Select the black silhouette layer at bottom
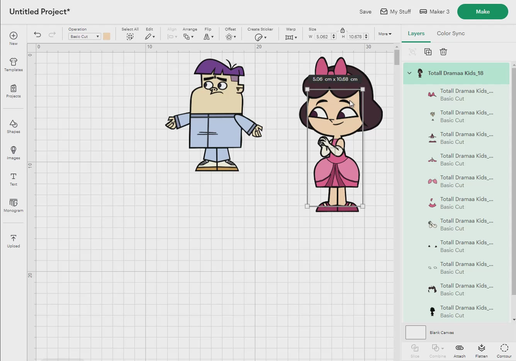This screenshot has width=516, height=361. pyautogui.click(x=456, y=312)
